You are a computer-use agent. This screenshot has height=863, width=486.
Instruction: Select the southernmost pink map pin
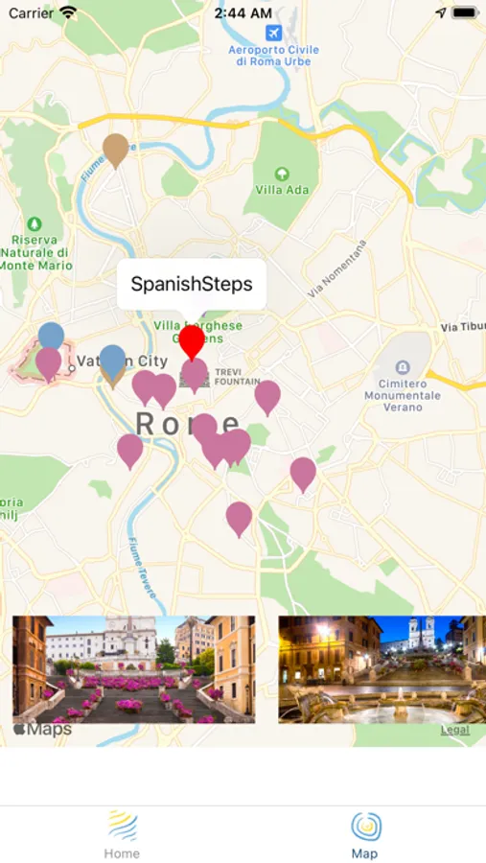pos(239,519)
